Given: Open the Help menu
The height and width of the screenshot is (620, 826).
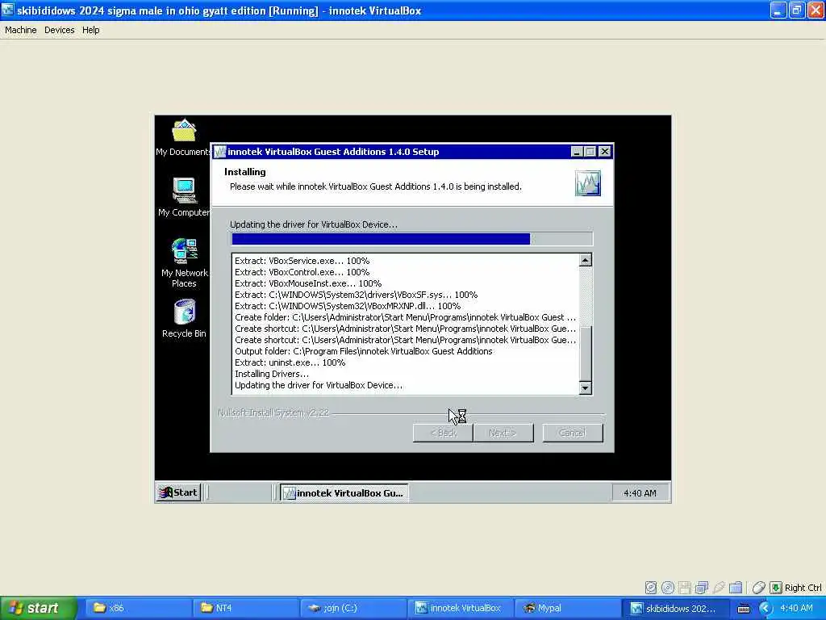Looking at the screenshot, I should (x=90, y=30).
